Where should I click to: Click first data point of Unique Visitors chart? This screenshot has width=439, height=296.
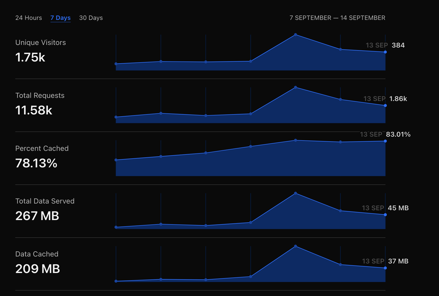click(116, 64)
